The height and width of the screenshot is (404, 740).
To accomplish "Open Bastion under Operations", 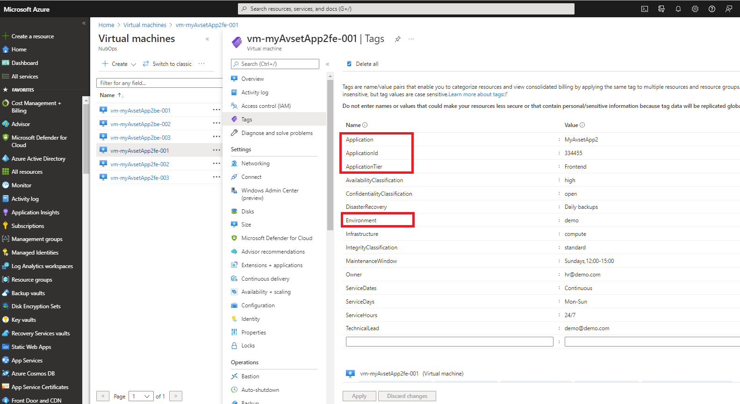I will click(x=250, y=376).
